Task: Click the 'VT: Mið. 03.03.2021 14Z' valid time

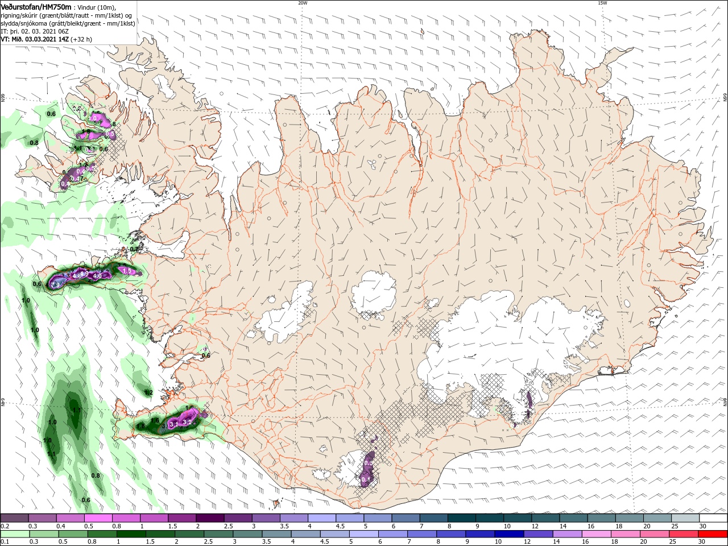Action: coord(35,39)
